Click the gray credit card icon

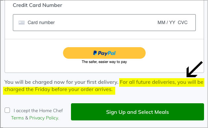coord(21,22)
